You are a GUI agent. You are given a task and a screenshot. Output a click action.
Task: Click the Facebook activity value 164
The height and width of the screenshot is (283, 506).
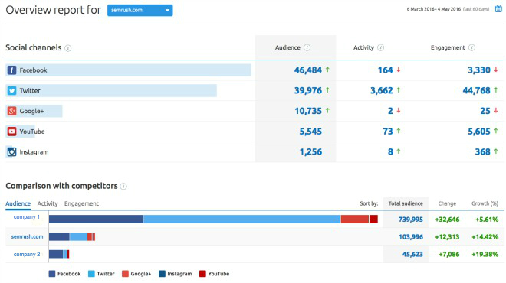pyautogui.click(x=386, y=70)
